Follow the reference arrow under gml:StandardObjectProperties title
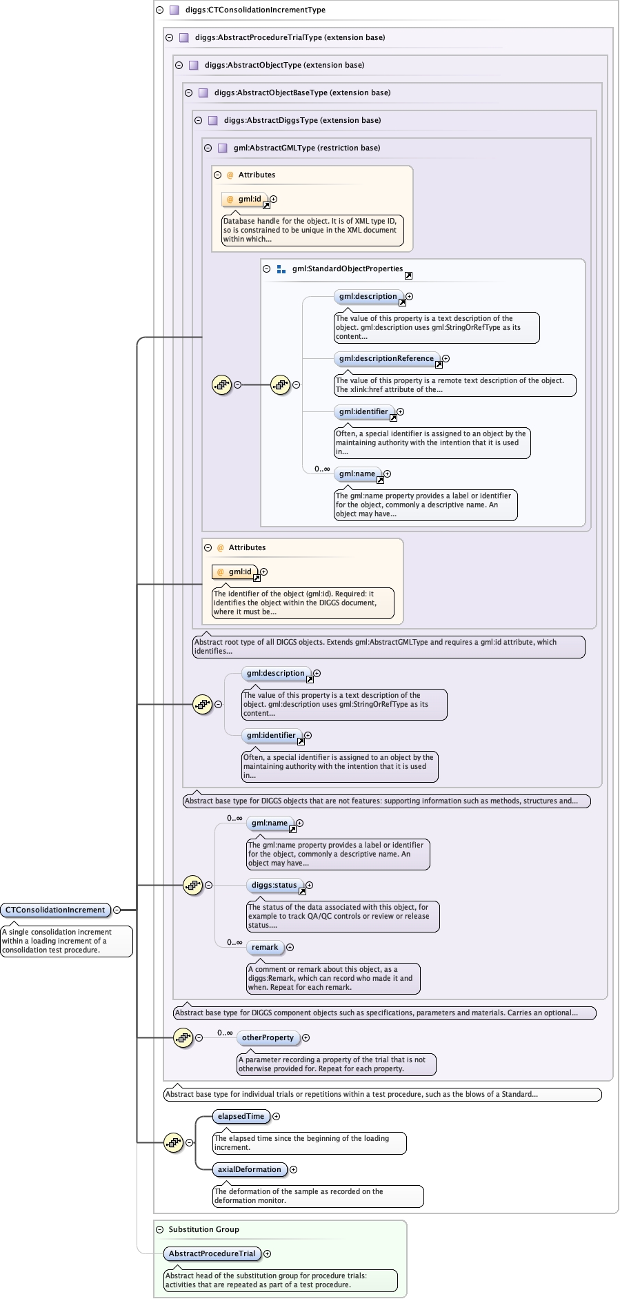Screen dimensions: 620x1299 point(408,276)
